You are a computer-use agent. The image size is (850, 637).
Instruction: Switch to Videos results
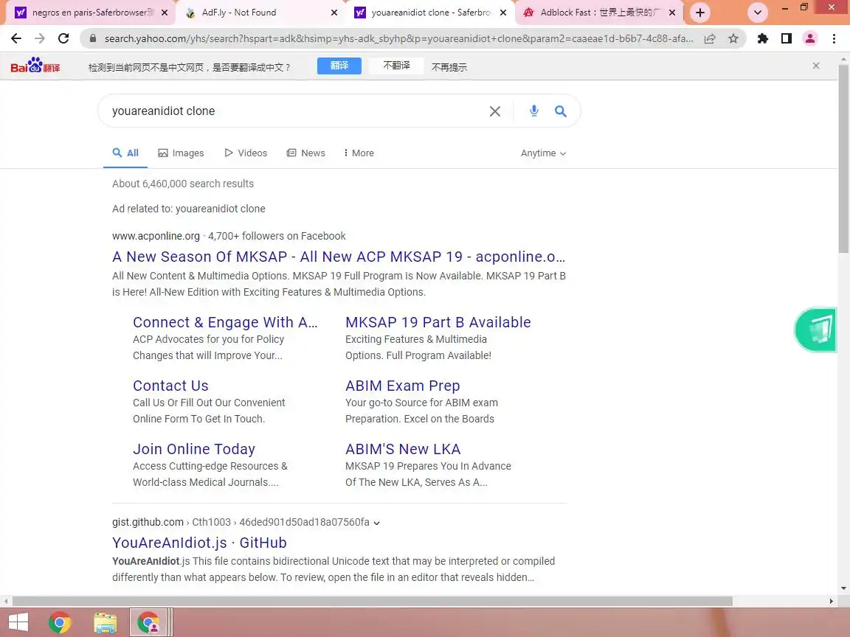point(246,153)
